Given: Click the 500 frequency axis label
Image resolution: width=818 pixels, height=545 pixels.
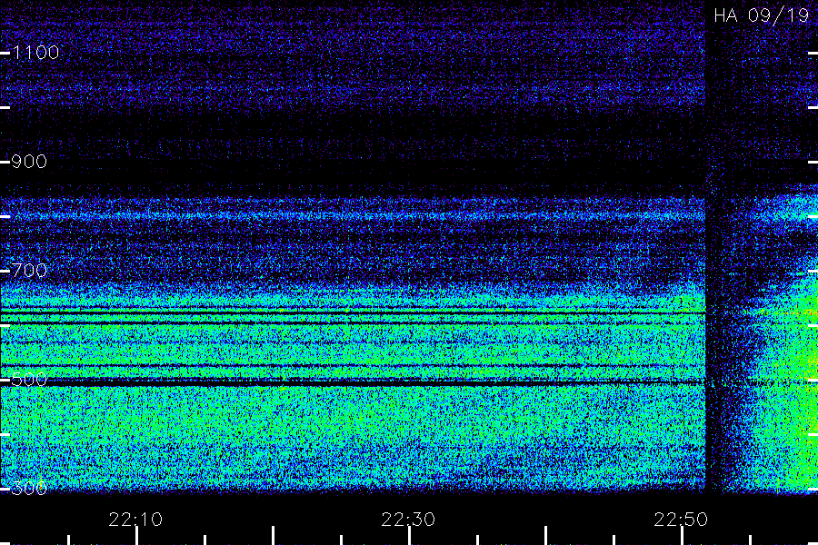Looking at the screenshot, I should 29,379.
